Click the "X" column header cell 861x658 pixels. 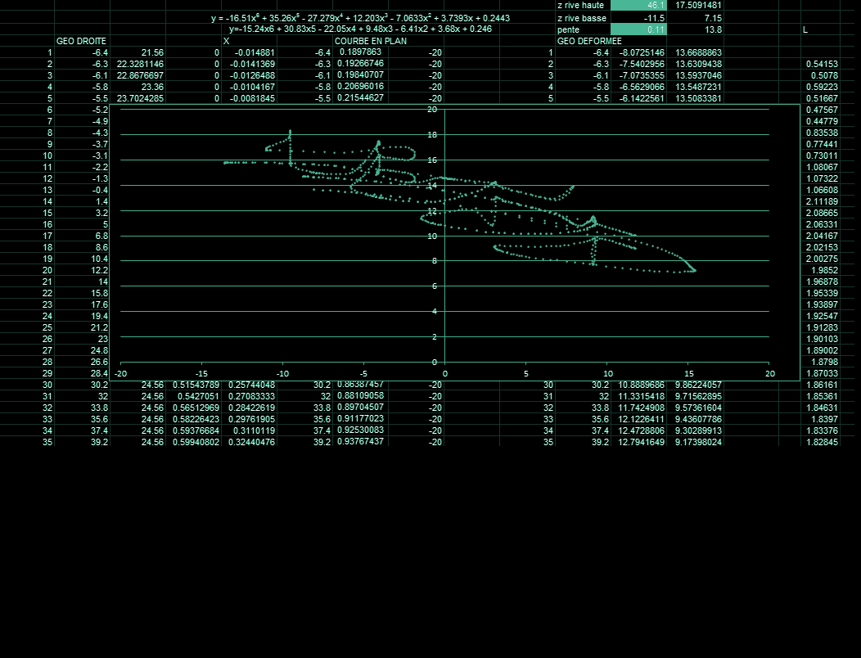click(x=249, y=41)
